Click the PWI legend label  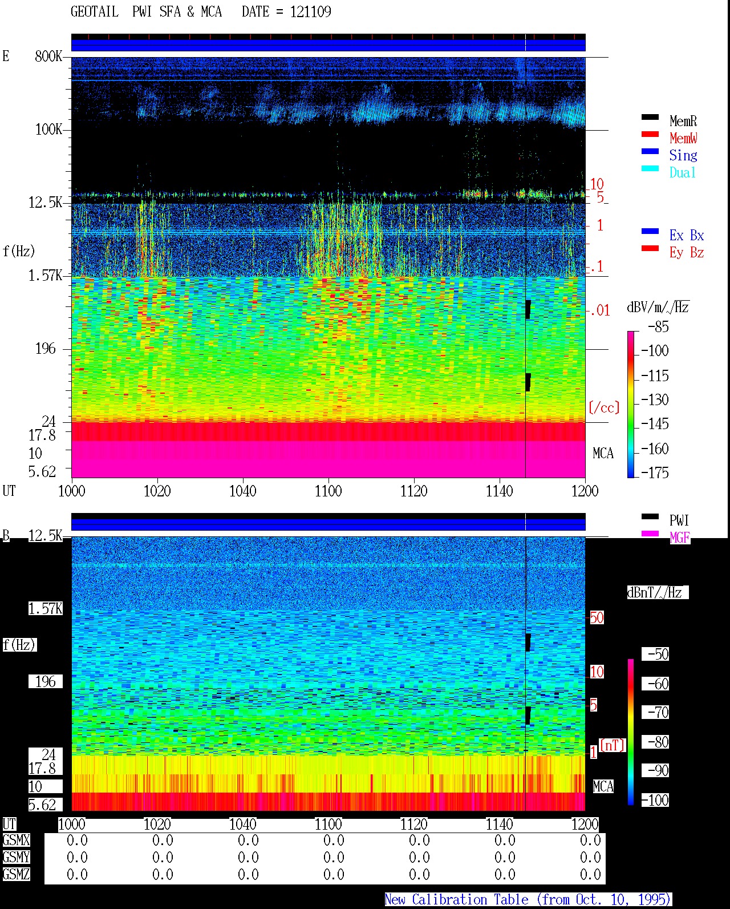click(679, 520)
